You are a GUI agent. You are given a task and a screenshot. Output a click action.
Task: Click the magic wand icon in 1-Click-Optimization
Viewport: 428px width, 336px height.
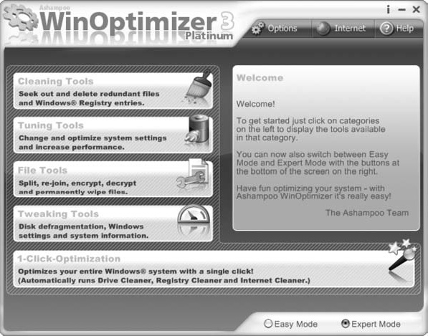point(402,255)
